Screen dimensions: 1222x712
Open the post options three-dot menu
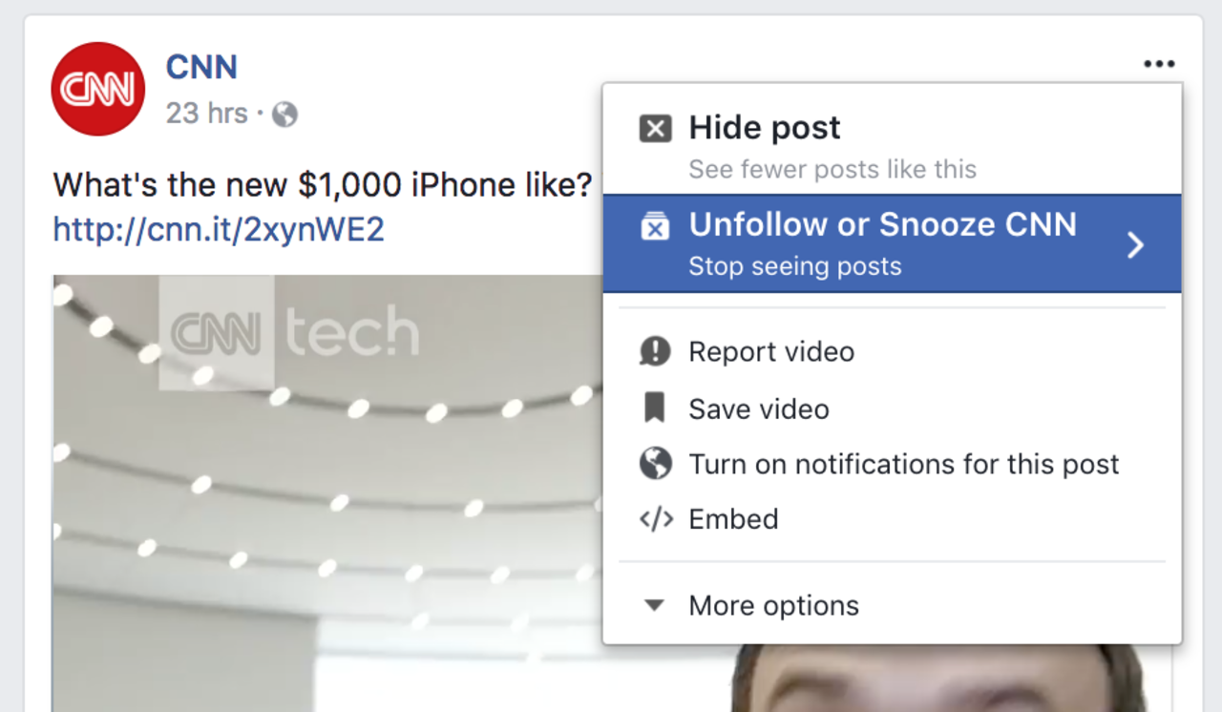point(1158,63)
